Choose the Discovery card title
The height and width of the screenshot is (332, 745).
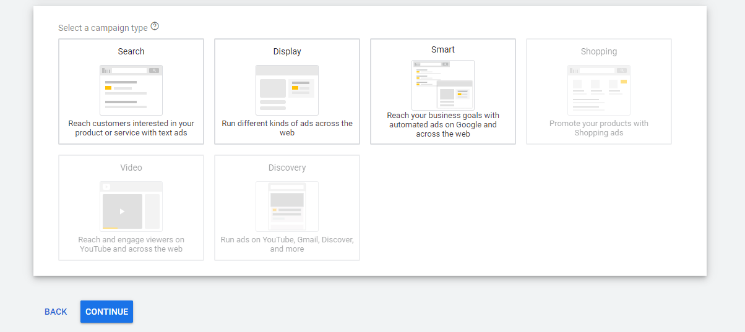click(x=287, y=168)
